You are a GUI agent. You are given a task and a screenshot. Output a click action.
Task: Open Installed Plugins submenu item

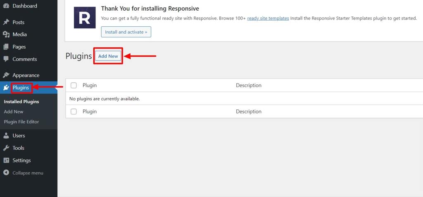21,102
